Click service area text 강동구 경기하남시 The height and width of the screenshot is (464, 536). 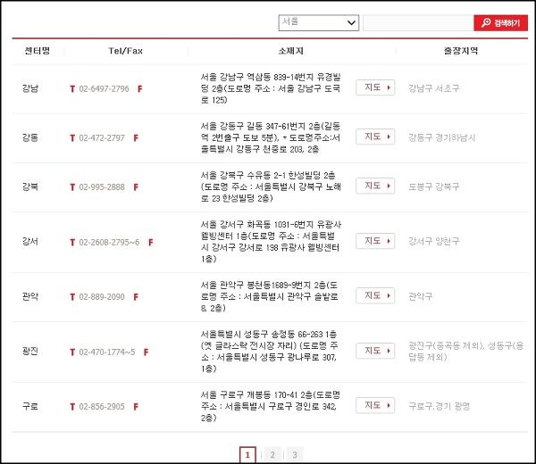(442, 137)
